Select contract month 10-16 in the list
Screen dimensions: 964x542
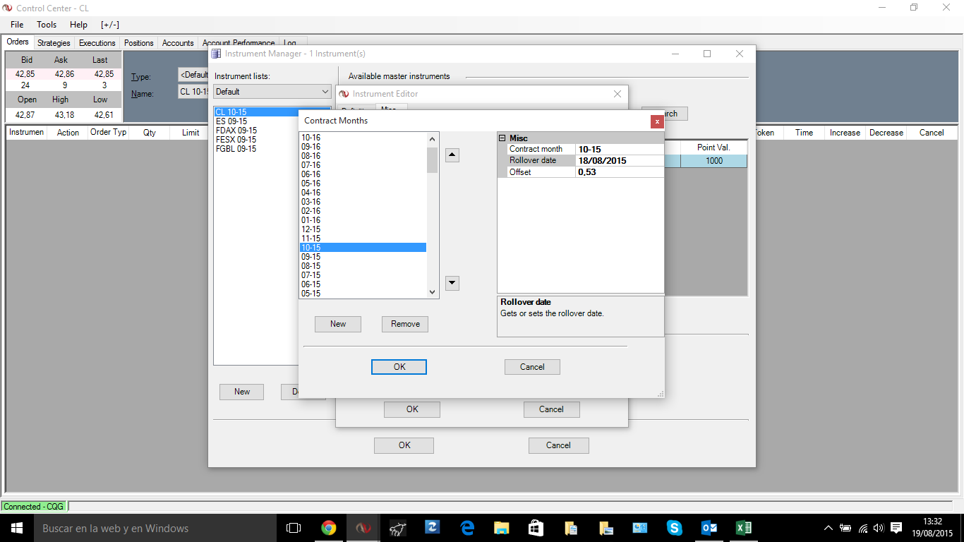[363, 138]
